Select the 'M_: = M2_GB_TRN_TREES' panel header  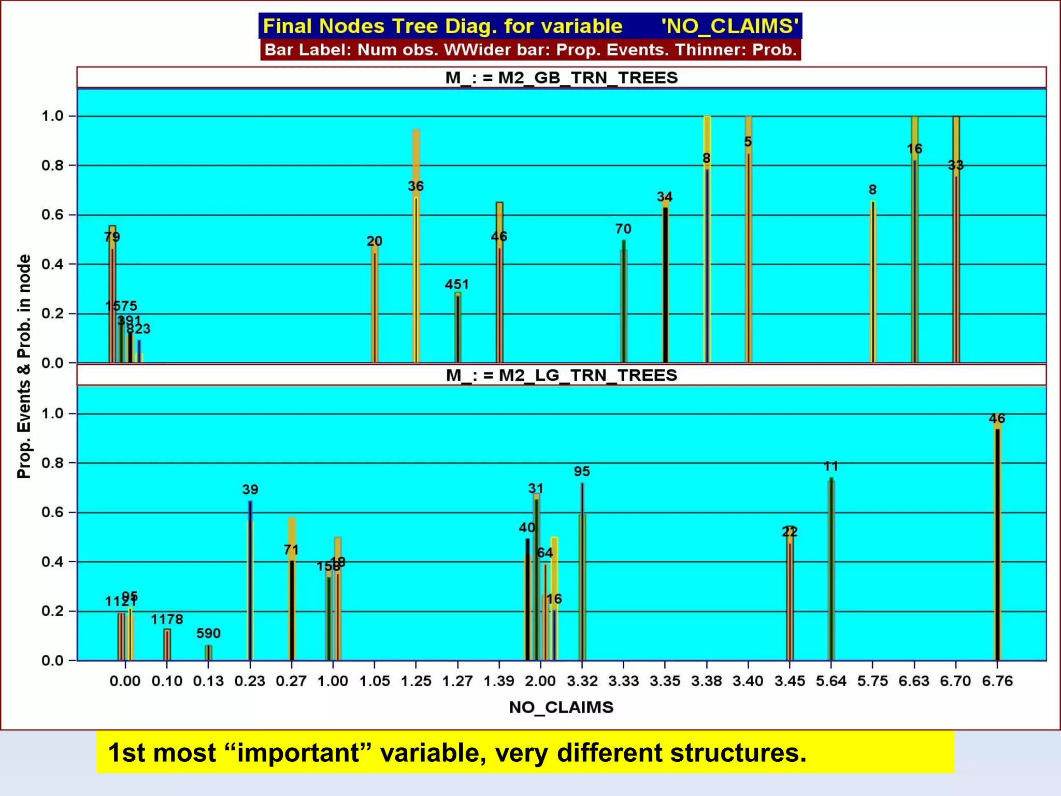click(x=561, y=78)
